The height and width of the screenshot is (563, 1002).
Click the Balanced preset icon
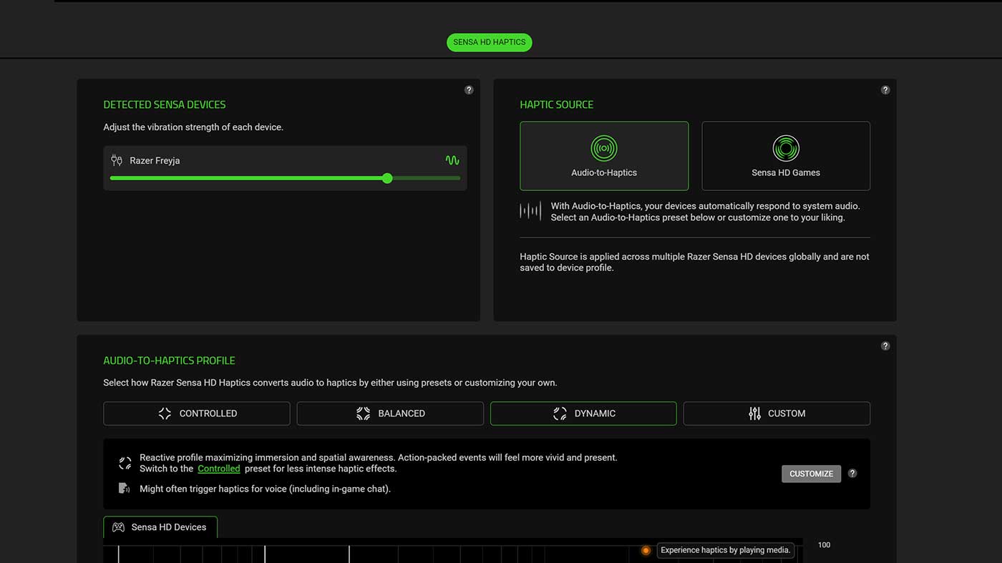pyautogui.click(x=363, y=413)
